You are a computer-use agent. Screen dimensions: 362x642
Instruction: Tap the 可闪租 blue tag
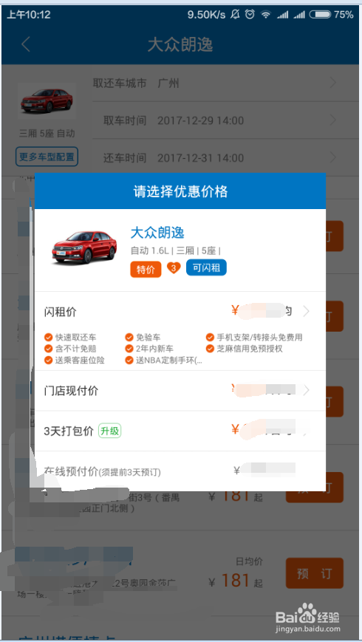[x=206, y=267]
